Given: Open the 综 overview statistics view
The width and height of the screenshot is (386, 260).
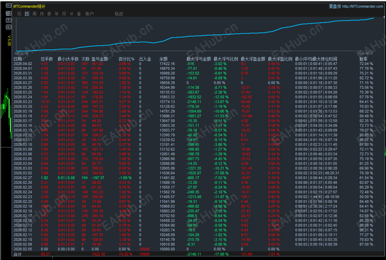Looking at the screenshot, I should click(x=20, y=14).
